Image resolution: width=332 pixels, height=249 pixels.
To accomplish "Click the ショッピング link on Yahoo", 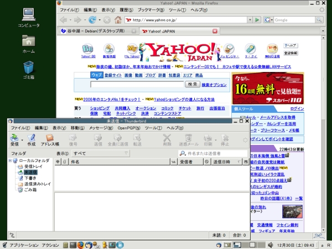I will coord(100,108).
